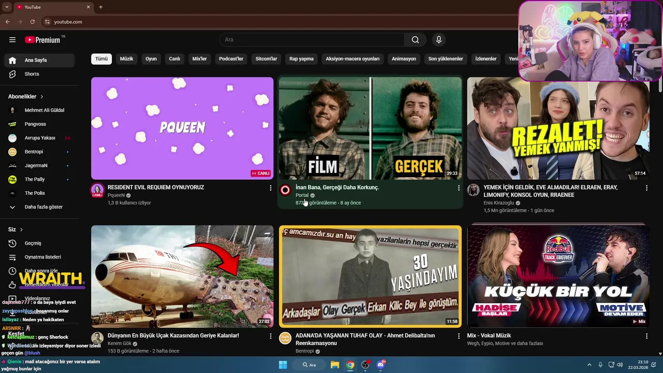Open a new browser tab

(x=100, y=7)
